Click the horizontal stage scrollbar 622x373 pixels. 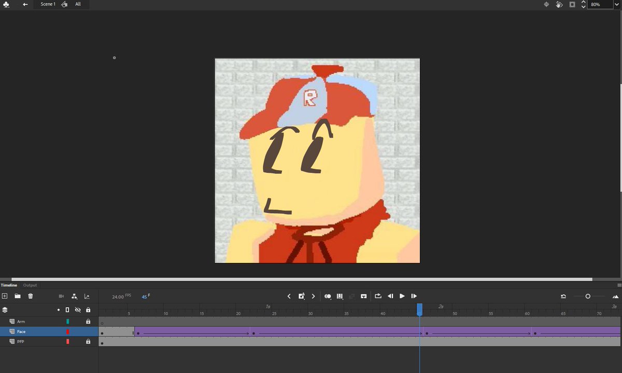(x=302, y=279)
